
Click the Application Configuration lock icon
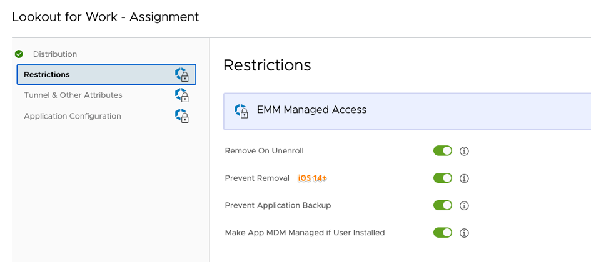tap(181, 116)
